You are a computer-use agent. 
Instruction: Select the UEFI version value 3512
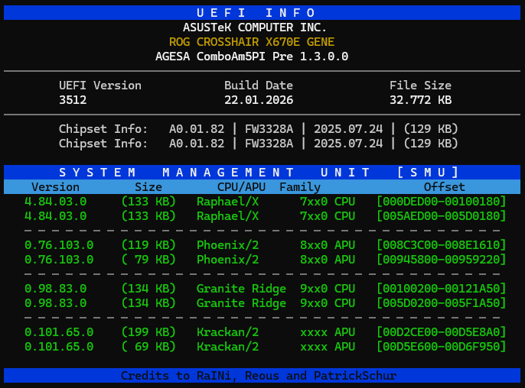coord(73,100)
